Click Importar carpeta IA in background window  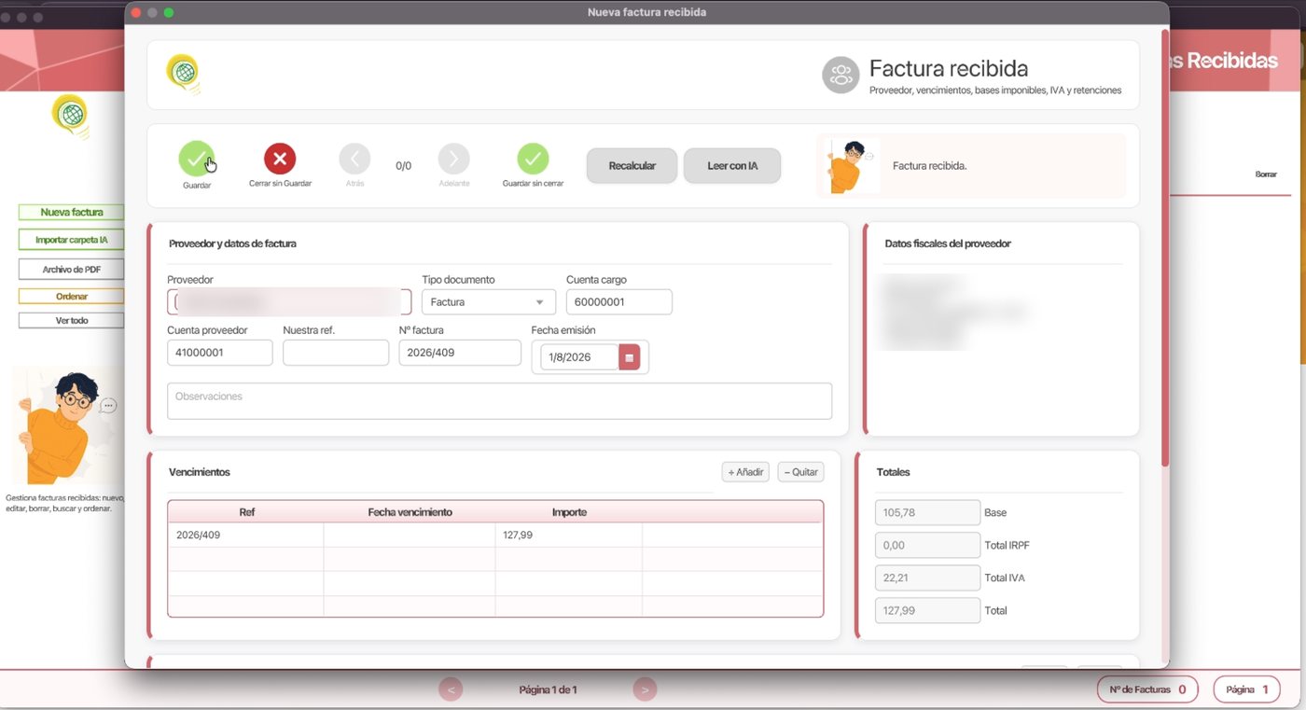click(71, 240)
